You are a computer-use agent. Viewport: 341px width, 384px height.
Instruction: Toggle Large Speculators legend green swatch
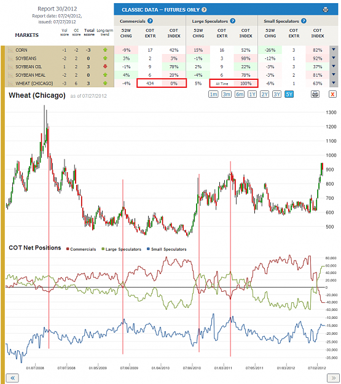click(103, 249)
